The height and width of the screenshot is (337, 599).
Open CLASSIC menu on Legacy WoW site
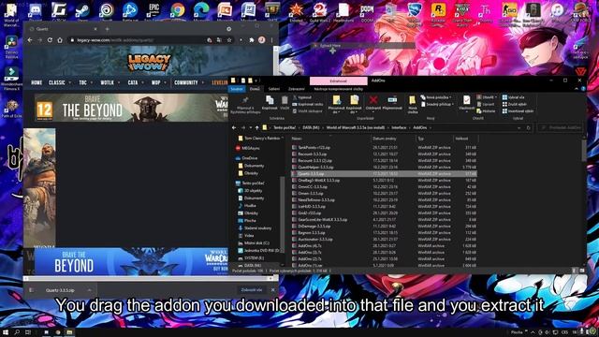tap(57, 82)
